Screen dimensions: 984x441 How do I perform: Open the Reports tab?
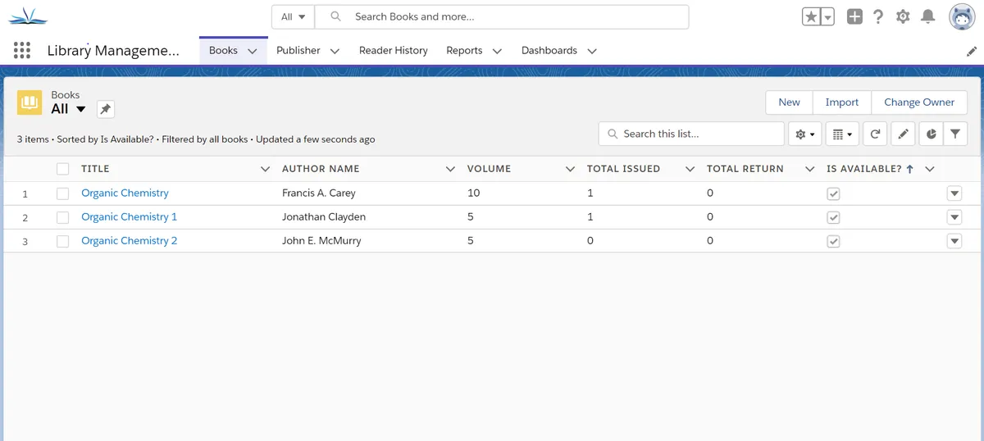point(464,51)
